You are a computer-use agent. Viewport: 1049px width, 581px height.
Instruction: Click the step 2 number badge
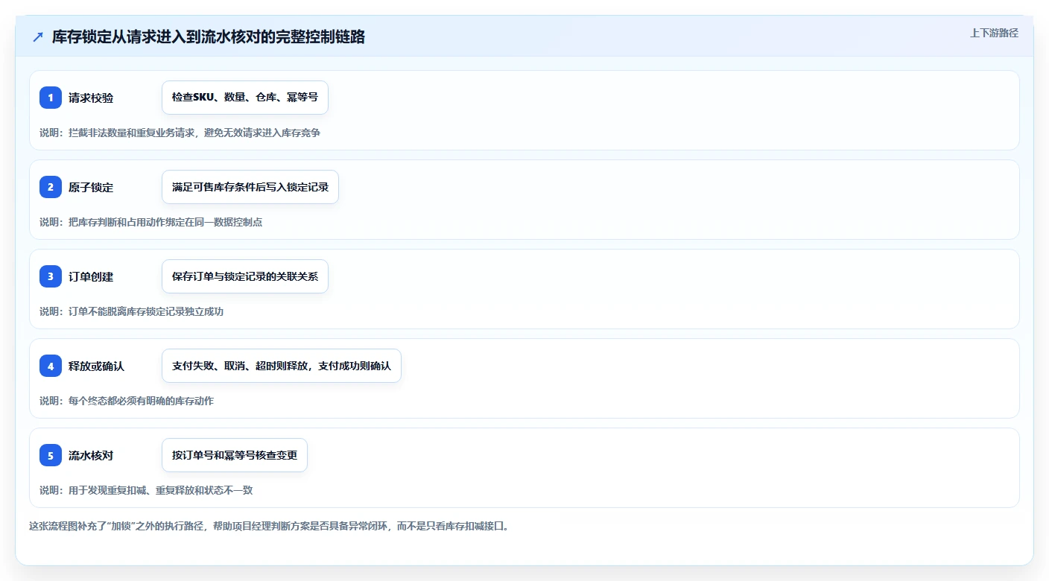pyautogui.click(x=51, y=187)
